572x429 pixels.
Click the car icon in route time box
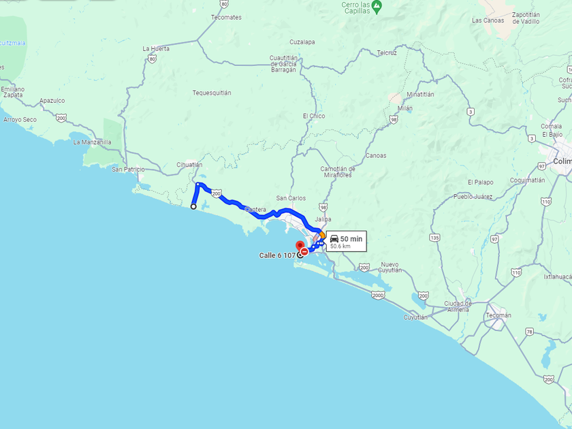click(334, 238)
